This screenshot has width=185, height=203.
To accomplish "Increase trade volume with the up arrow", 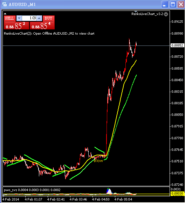I will point(39,18).
